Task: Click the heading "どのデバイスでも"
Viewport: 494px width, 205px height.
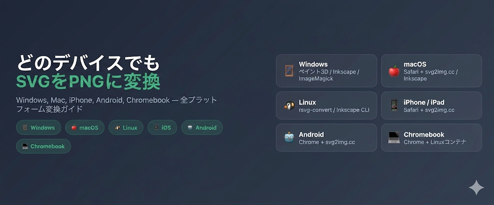Action: pos(88,63)
